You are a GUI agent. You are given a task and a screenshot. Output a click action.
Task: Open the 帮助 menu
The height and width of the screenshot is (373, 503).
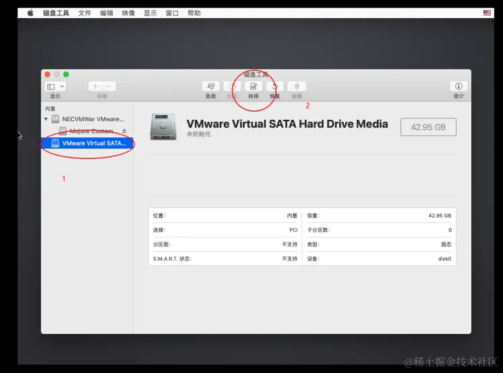[x=194, y=13]
